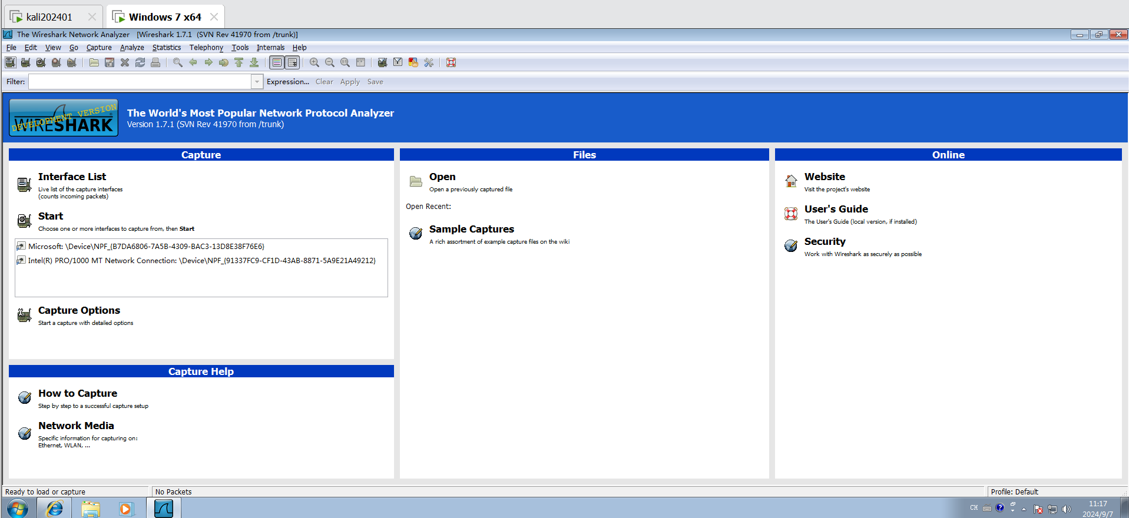The image size is (1129, 518).
Task: Click the go to packet icon
Action: click(224, 62)
